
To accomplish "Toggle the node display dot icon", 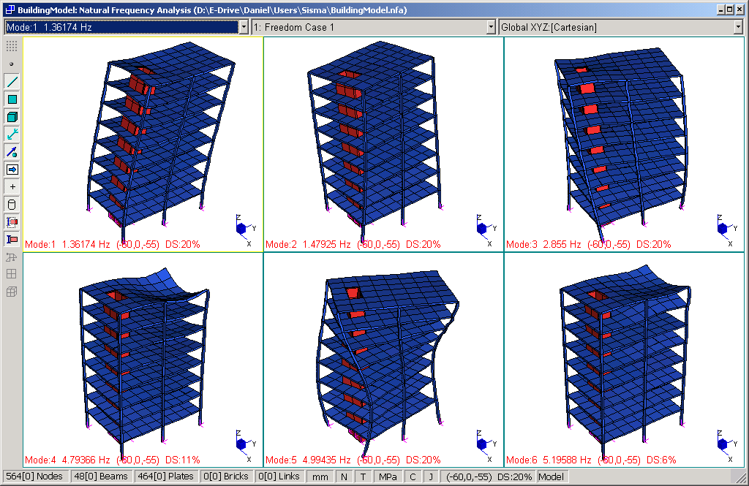I will (12, 64).
